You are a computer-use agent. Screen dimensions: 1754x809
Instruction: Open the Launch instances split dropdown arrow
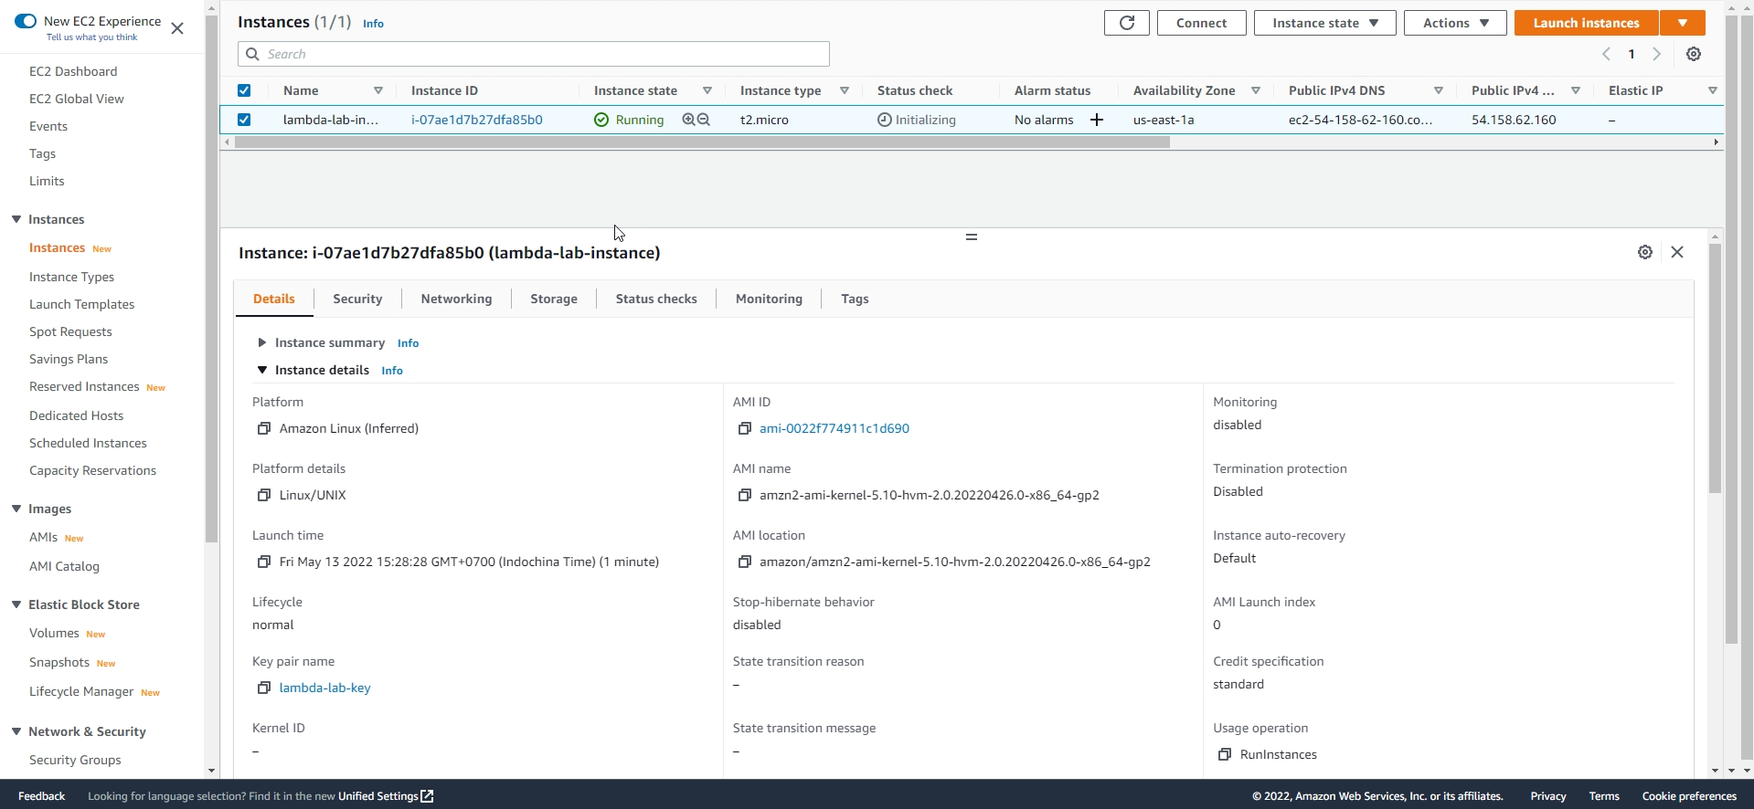point(1683,23)
